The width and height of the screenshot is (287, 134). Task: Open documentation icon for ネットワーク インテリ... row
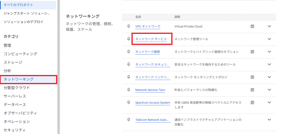tap(252, 77)
